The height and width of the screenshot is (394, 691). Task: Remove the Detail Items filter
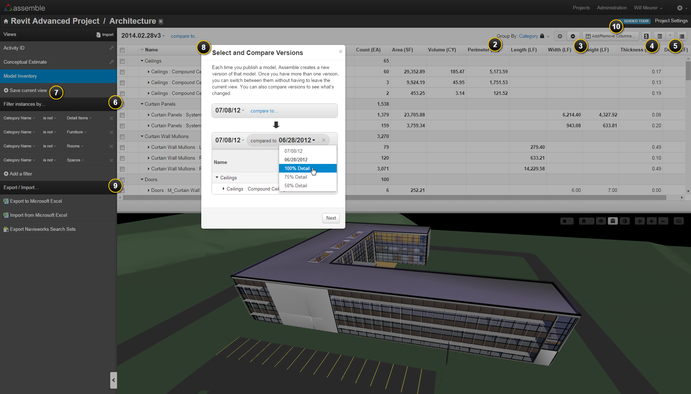pos(111,118)
